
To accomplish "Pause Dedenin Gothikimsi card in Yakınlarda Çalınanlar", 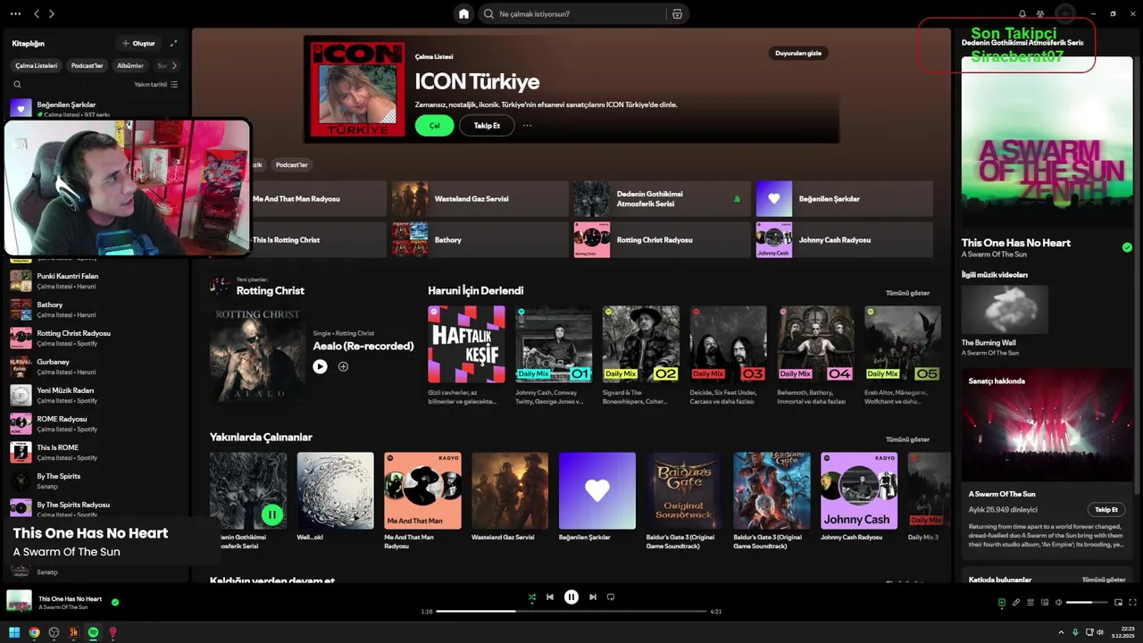I will click(271, 514).
